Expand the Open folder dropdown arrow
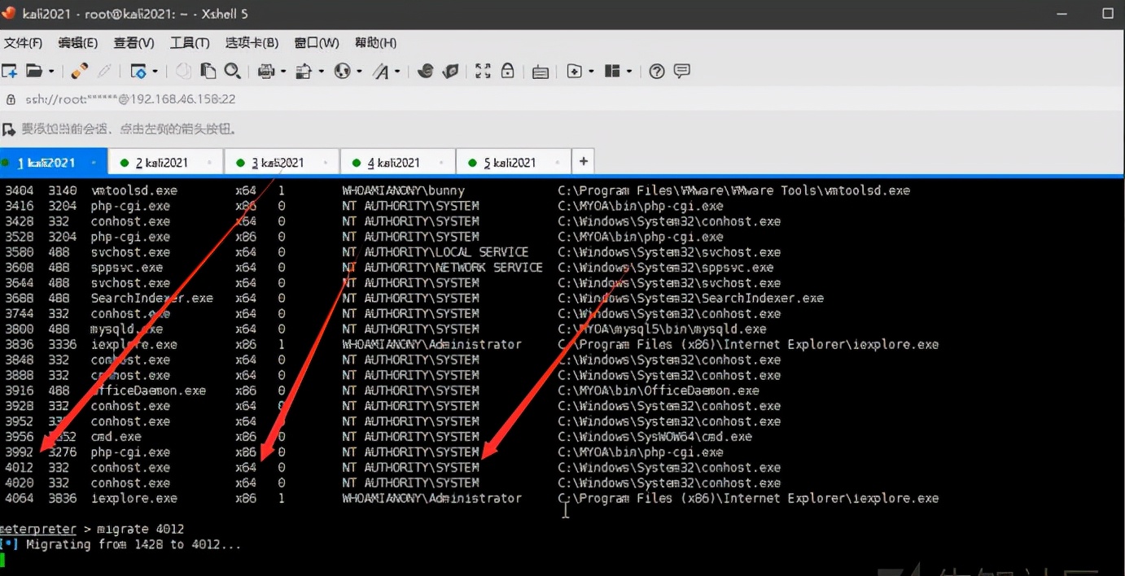The width and height of the screenshot is (1125, 576). [51, 72]
